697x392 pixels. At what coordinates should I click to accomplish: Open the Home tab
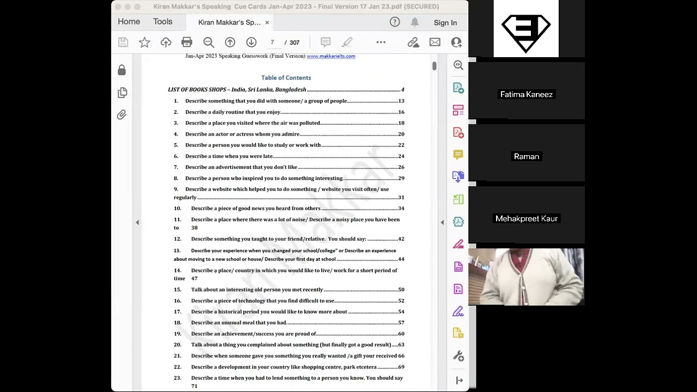click(x=129, y=22)
